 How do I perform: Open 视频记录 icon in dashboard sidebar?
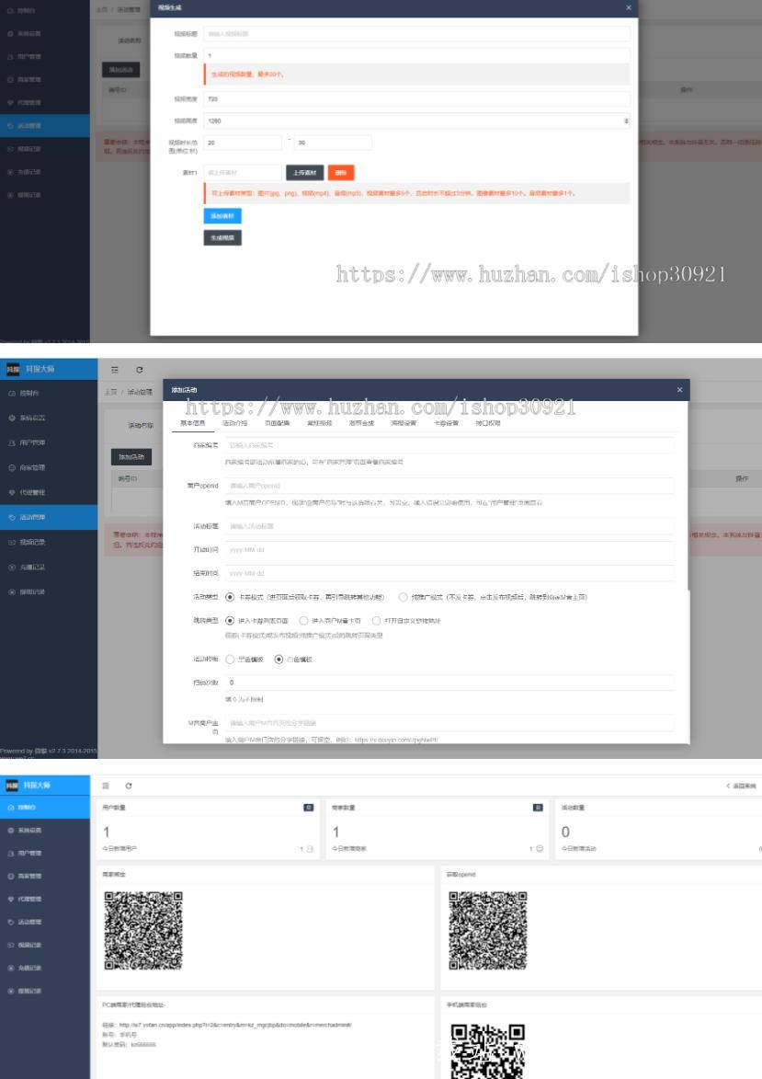11,945
